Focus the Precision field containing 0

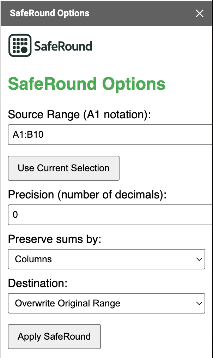(x=110, y=215)
